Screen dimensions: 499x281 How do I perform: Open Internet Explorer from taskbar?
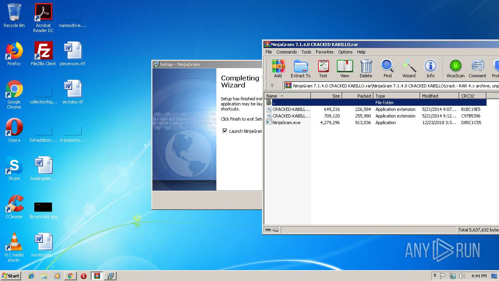coord(31,276)
